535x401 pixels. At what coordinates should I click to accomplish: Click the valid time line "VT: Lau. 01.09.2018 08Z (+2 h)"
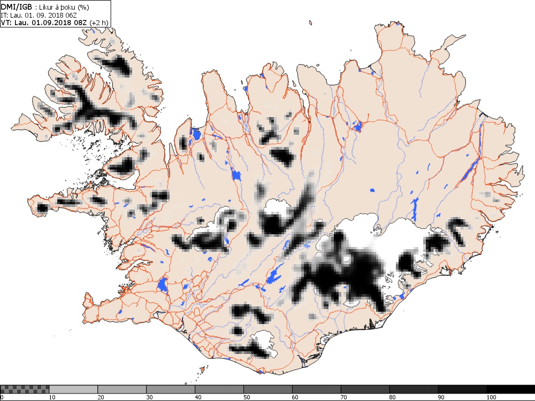coord(55,22)
